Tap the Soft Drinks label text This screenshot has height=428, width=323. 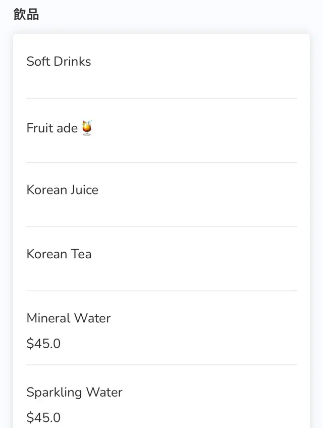59,62
